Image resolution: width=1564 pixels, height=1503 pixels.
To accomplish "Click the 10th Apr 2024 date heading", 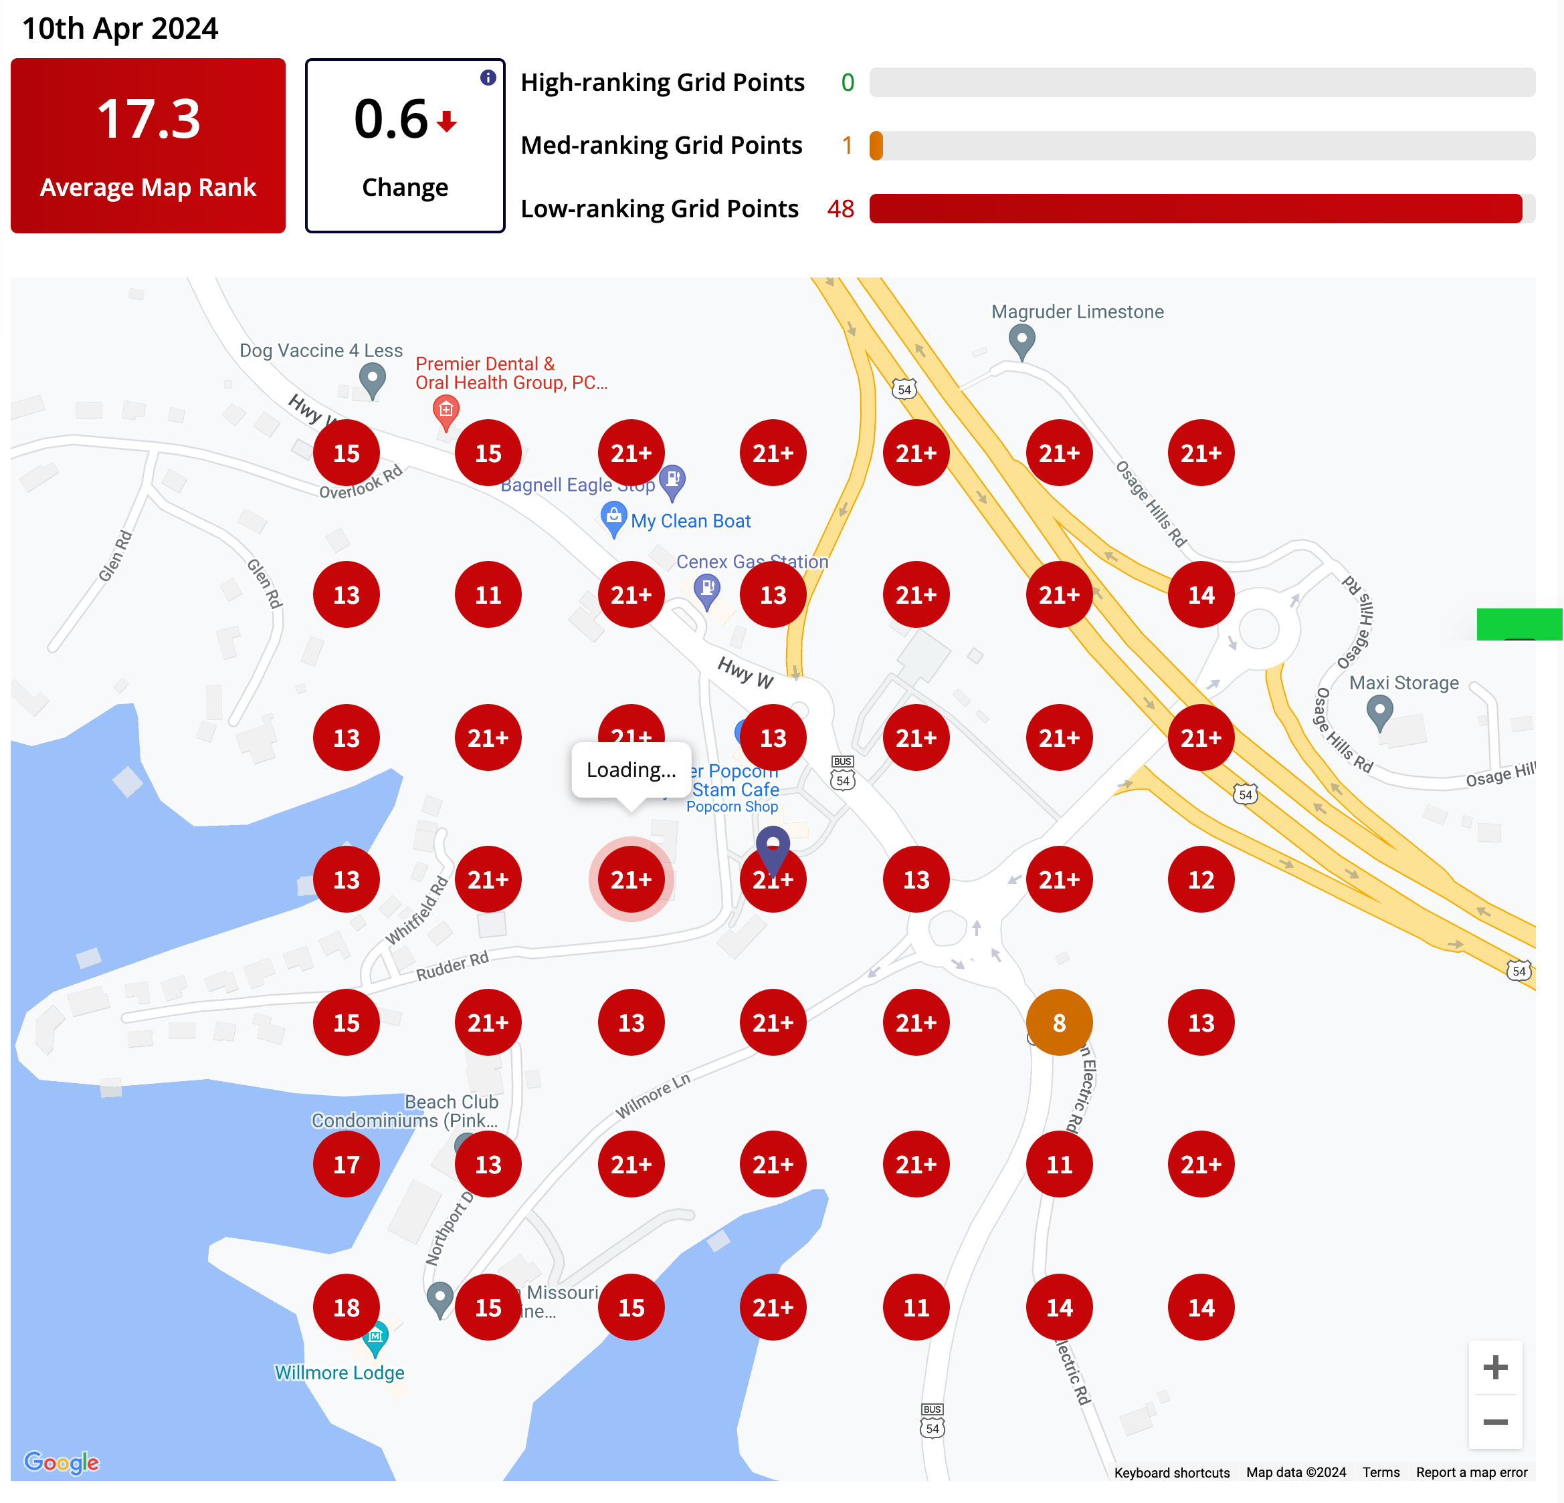I will [120, 29].
